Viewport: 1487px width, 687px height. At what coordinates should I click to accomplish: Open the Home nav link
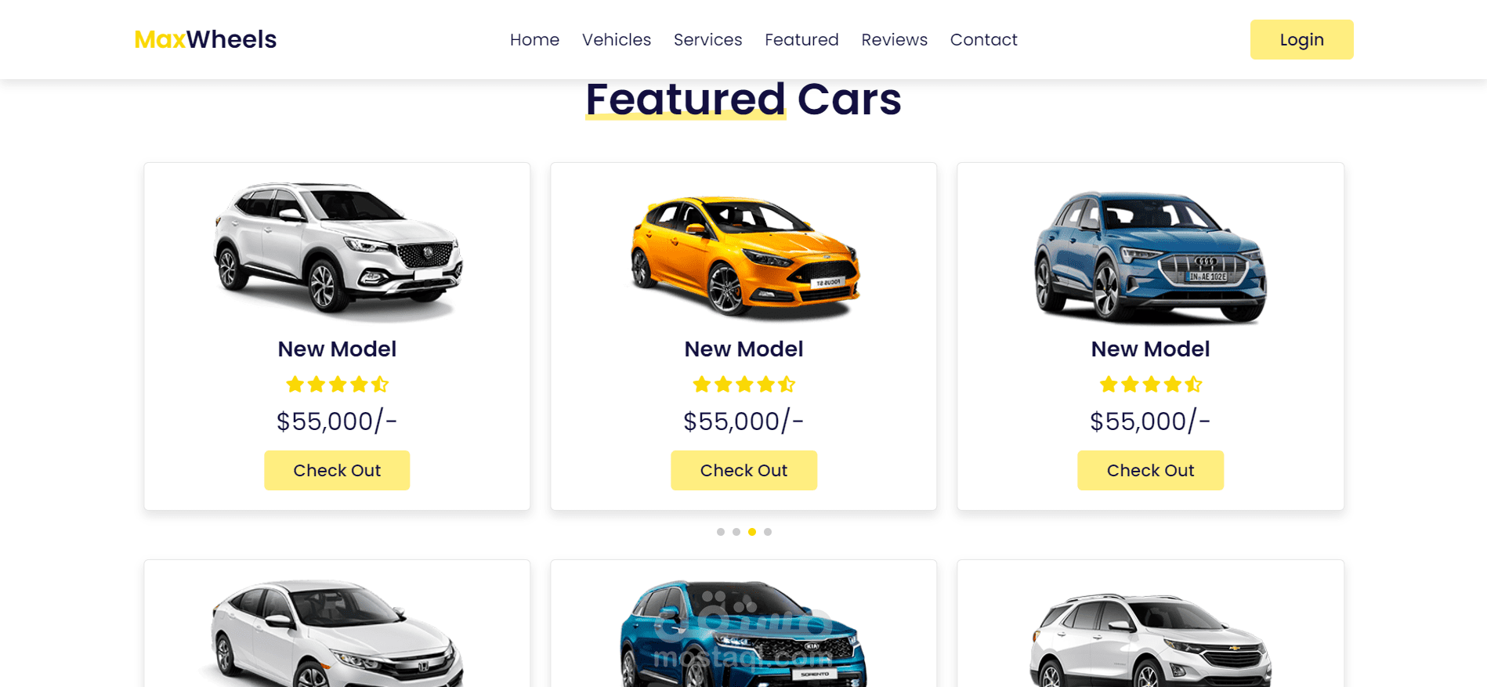pos(534,40)
